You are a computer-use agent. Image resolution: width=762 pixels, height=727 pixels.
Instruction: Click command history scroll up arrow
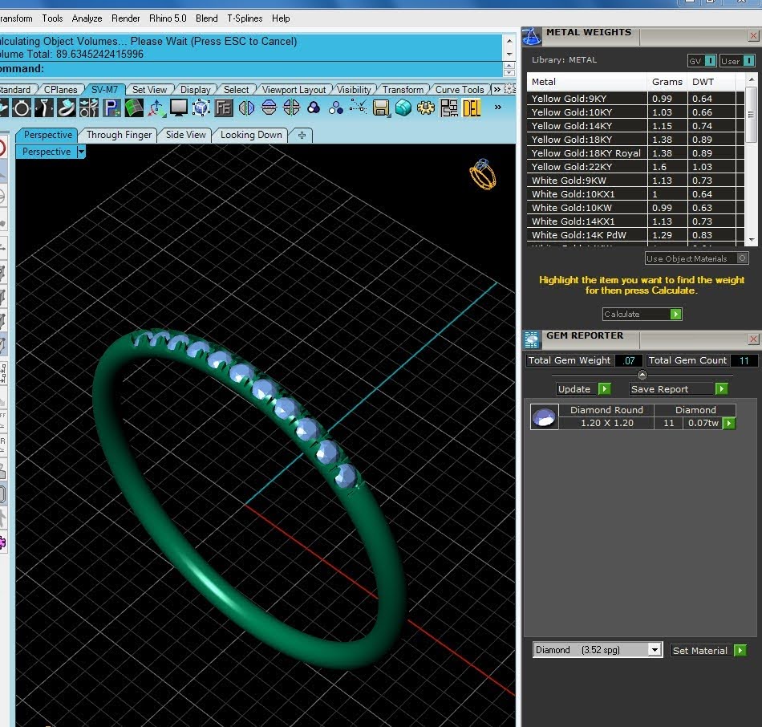[509, 41]
